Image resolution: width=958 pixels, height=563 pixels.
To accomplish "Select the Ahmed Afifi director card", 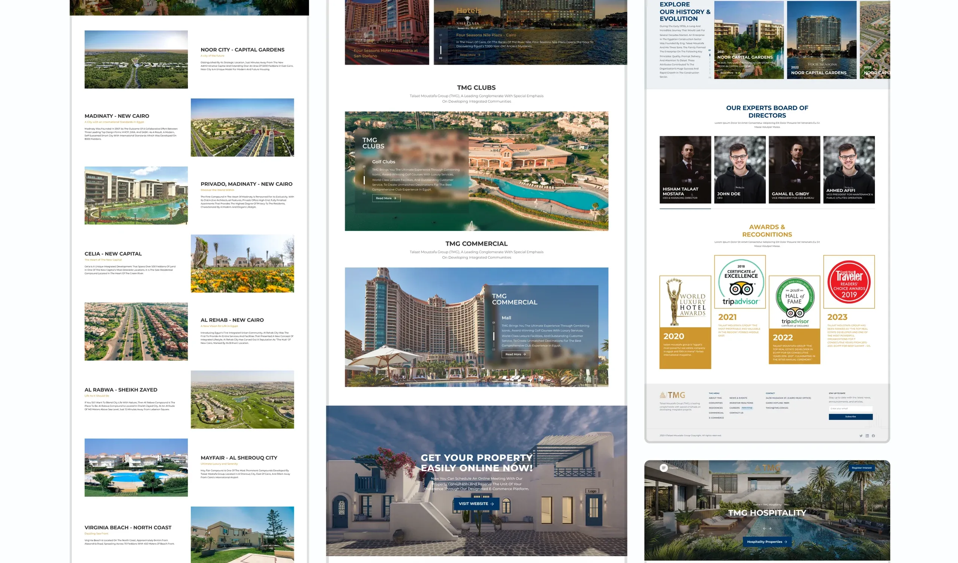I will 849,169.
